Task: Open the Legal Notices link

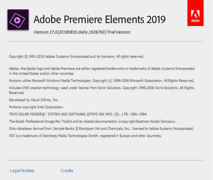Action: click(22, 171)
